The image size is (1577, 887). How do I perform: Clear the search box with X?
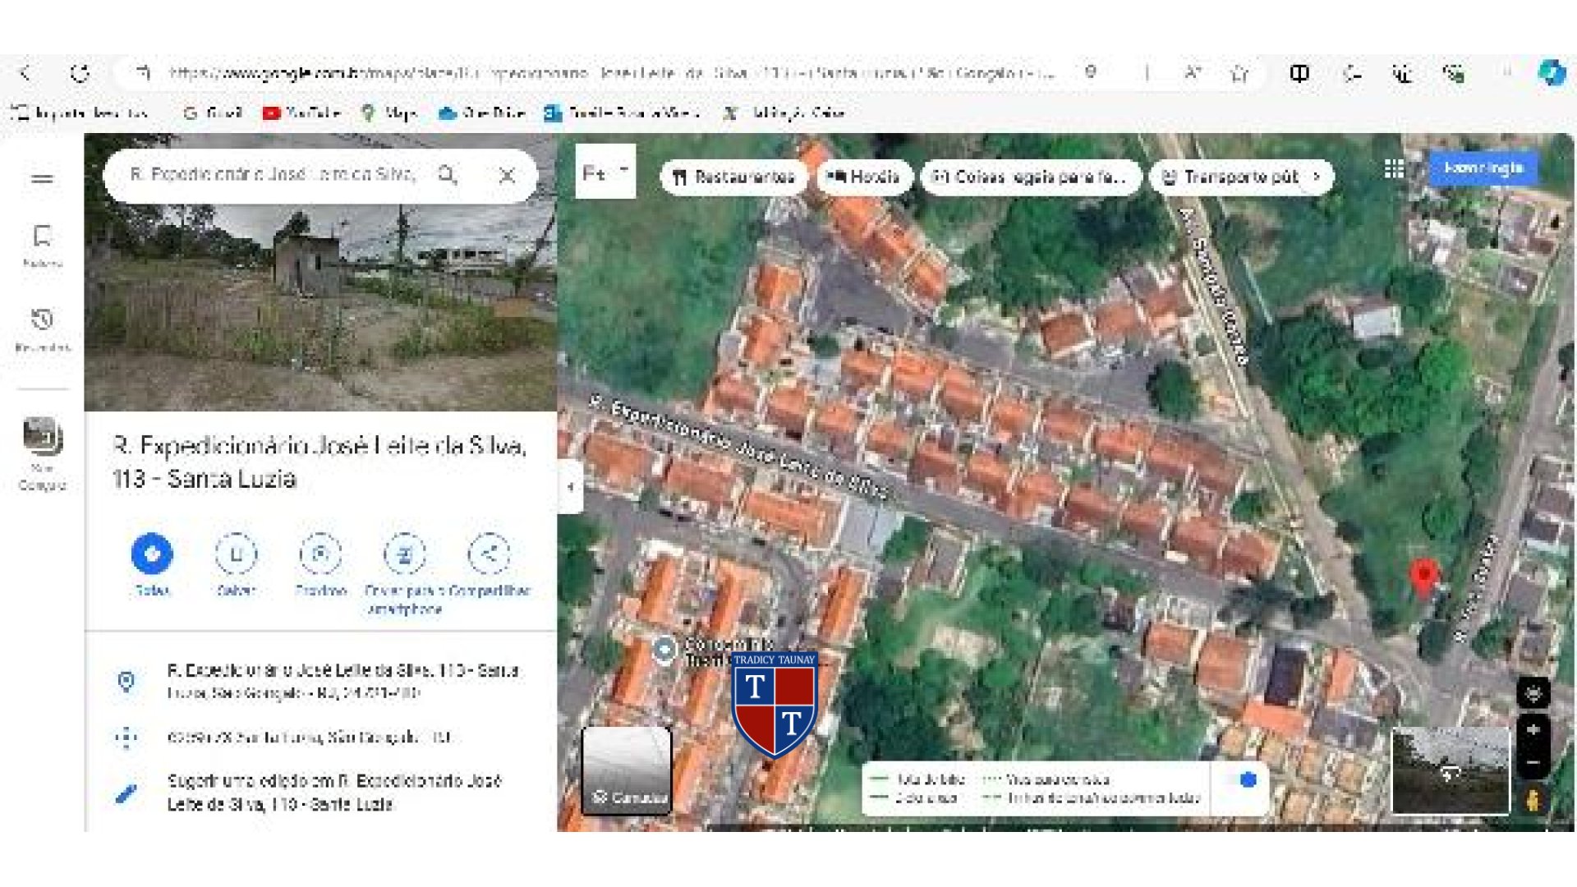507,175
